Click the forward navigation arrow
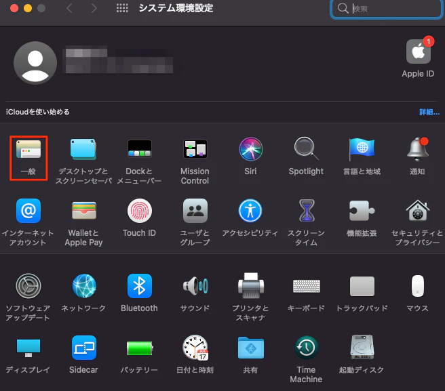Image resolution: width=445 pixels, height=391 pixels. tap(94, 8)
